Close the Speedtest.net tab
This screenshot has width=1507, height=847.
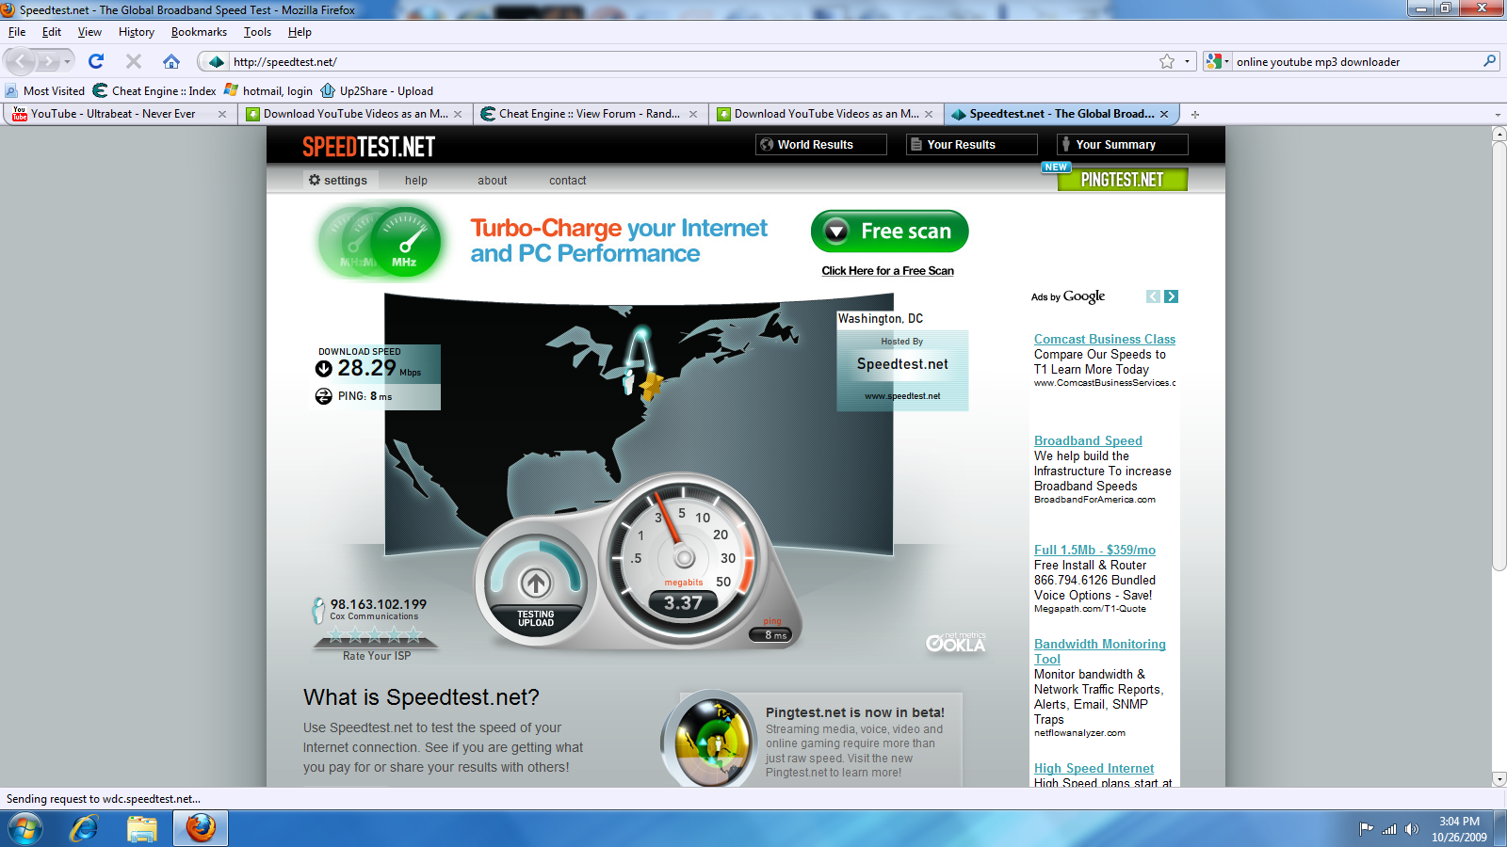(x=1164, y=114)
